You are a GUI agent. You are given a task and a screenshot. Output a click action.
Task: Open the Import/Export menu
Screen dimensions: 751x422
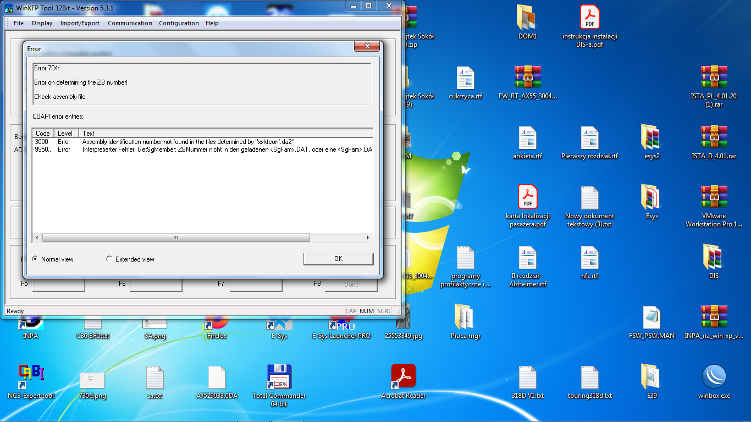point(80,23)
